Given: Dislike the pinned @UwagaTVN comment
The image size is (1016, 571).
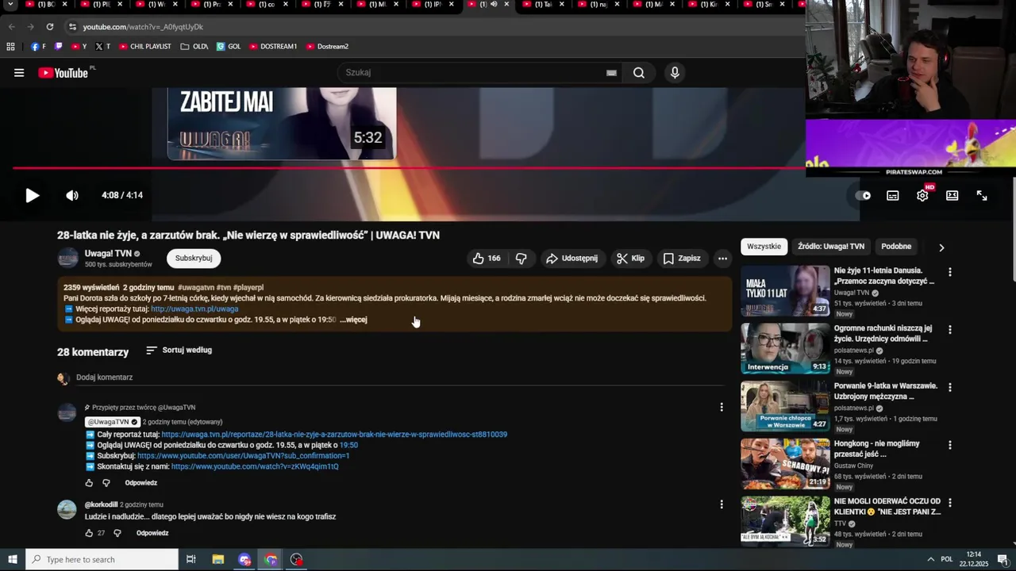Looking at the screenshot, I should (106, 483).
